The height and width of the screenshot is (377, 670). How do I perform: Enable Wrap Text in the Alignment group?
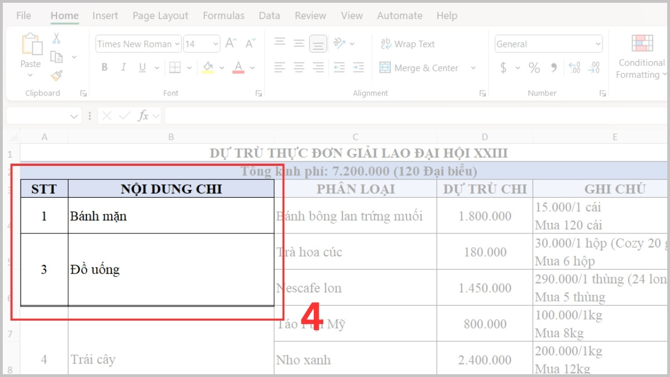[407, 44]
